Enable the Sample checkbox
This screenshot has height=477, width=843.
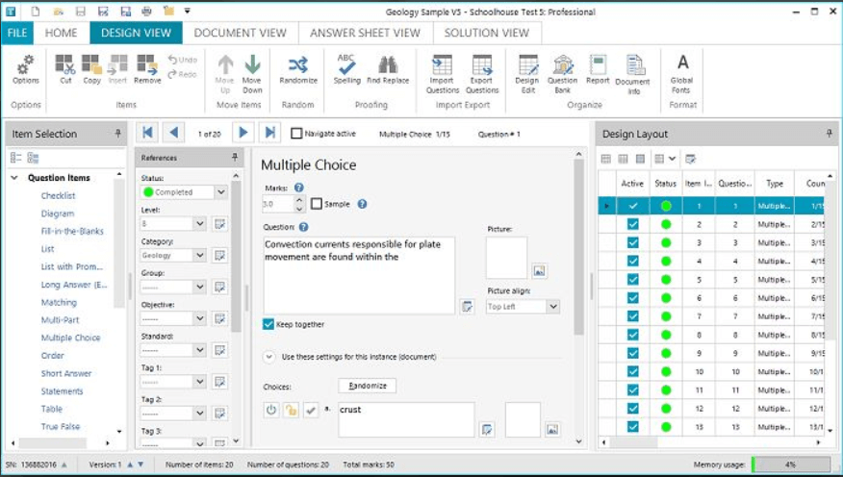pos(317,204)
